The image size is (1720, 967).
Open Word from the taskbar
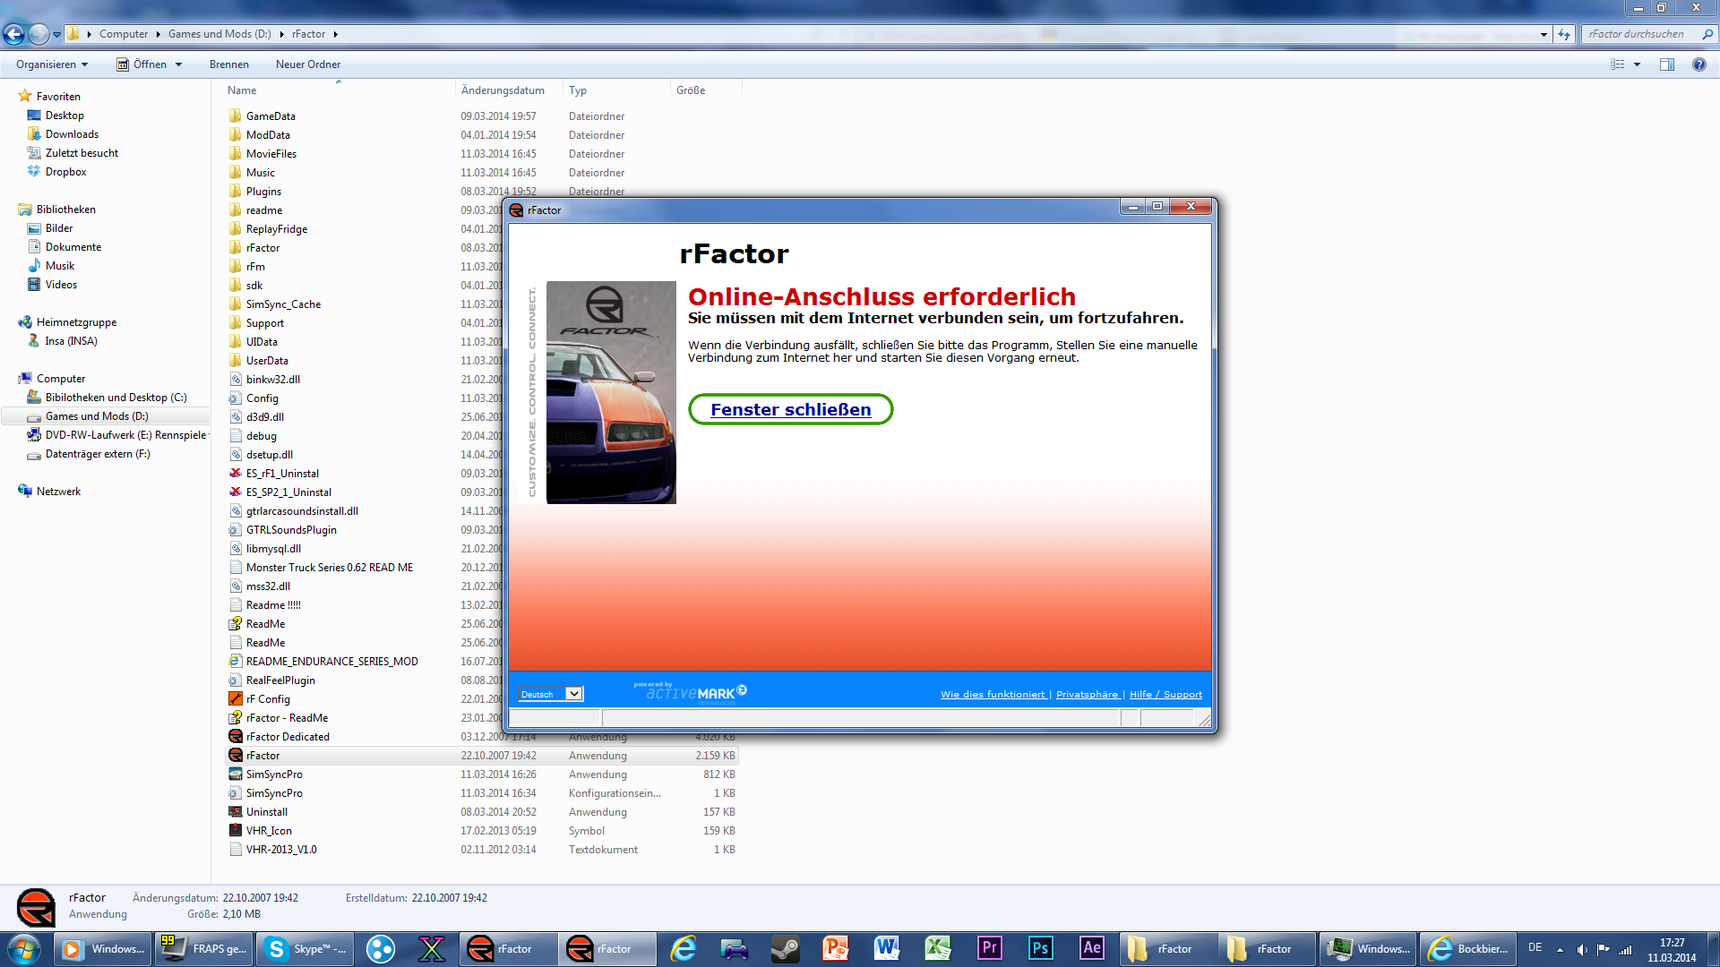[887, 948]
